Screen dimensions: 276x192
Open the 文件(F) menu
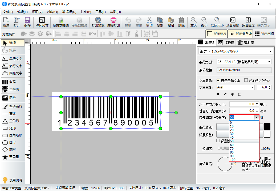(x=8, y=12)
